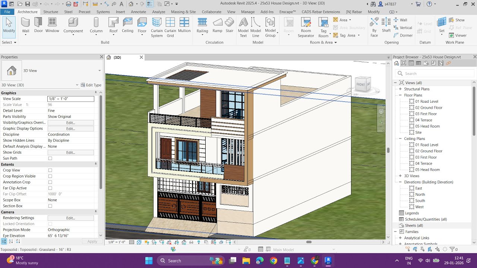
Task: Select the Curtain System tool
Action: (157, 28)
